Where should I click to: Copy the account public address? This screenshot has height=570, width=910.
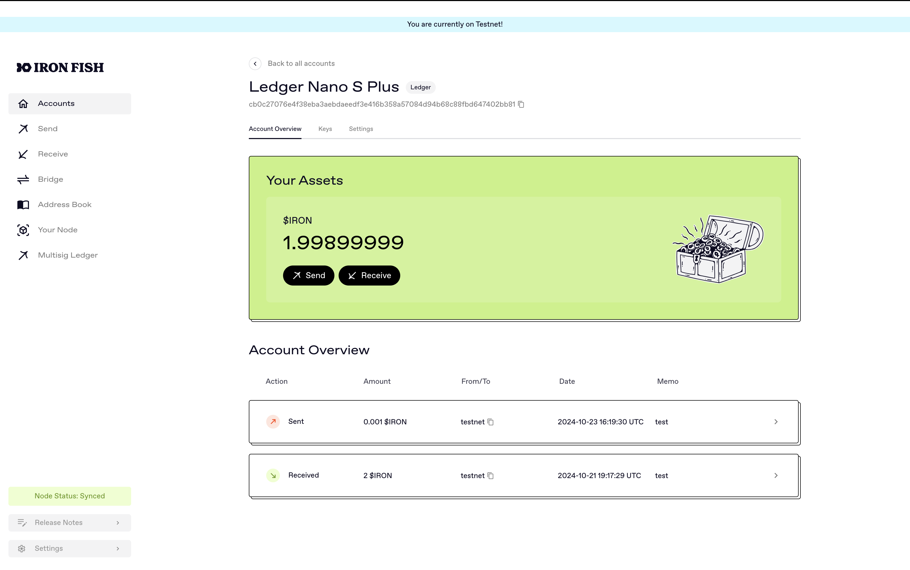521,104
